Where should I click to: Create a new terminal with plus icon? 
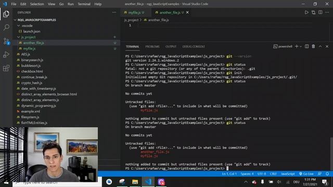coord(297,46)
